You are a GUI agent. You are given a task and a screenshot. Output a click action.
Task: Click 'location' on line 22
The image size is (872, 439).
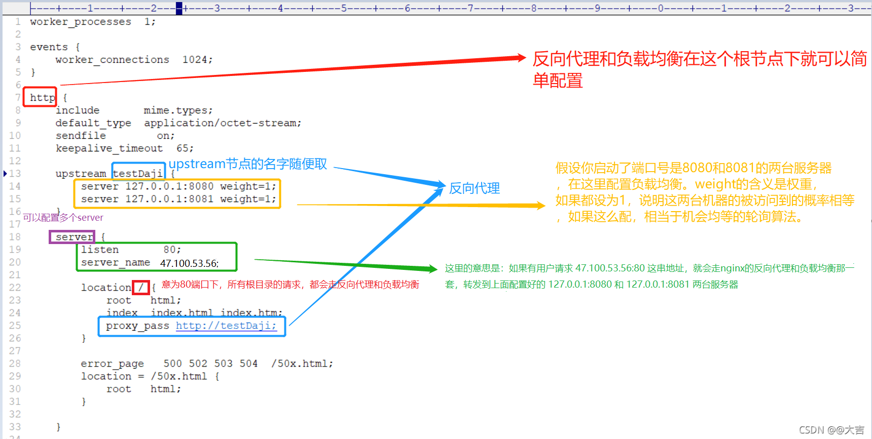click(106, 288)
